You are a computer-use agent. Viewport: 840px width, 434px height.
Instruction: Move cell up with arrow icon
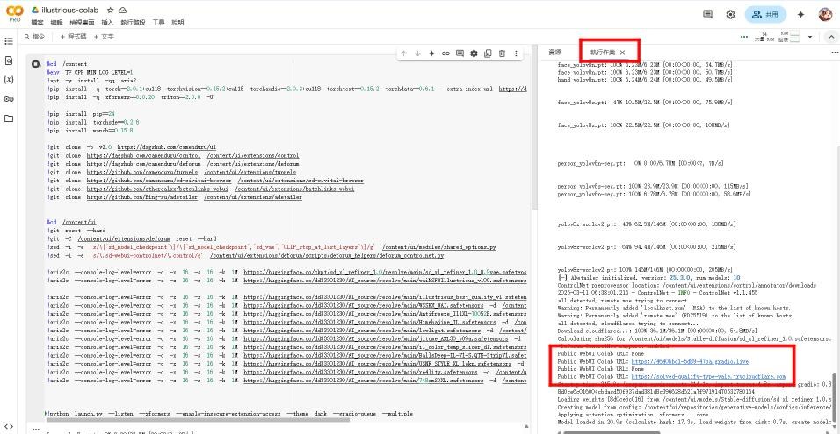[403, 53]
